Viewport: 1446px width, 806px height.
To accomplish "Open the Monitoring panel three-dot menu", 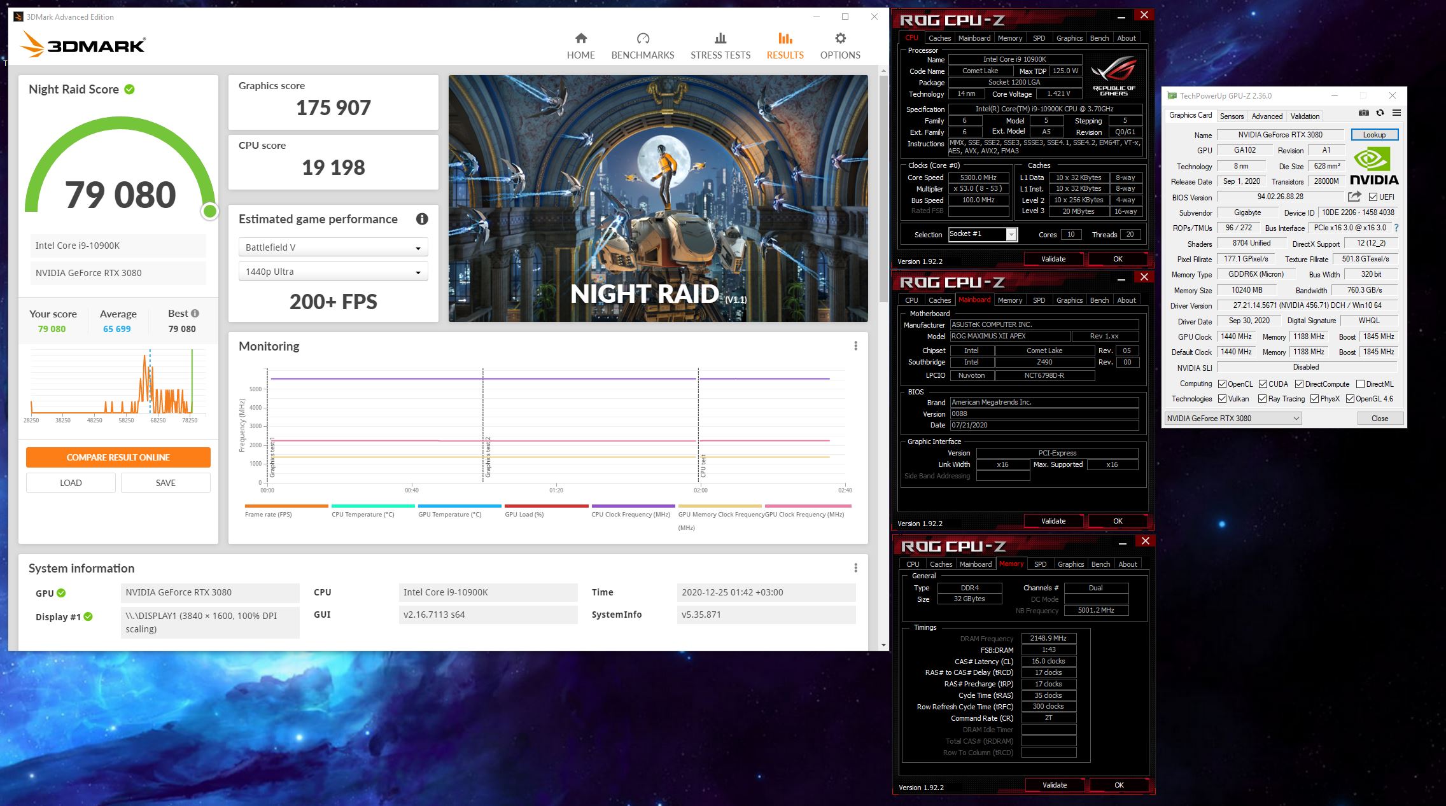I will pyautogui.click(x=855, y=345).
